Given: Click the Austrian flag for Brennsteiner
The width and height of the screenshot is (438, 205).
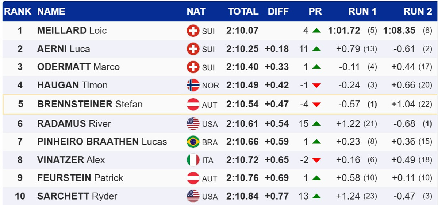Looking at the screenshot, I should tap(193, 105).
